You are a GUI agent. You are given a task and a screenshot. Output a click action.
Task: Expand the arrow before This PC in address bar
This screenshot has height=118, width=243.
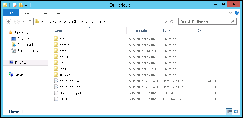point(42,21)
